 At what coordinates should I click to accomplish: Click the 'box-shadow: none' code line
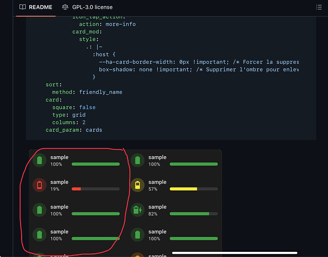click(199, 69)
